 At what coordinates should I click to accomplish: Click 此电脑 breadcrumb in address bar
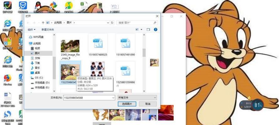58,23
